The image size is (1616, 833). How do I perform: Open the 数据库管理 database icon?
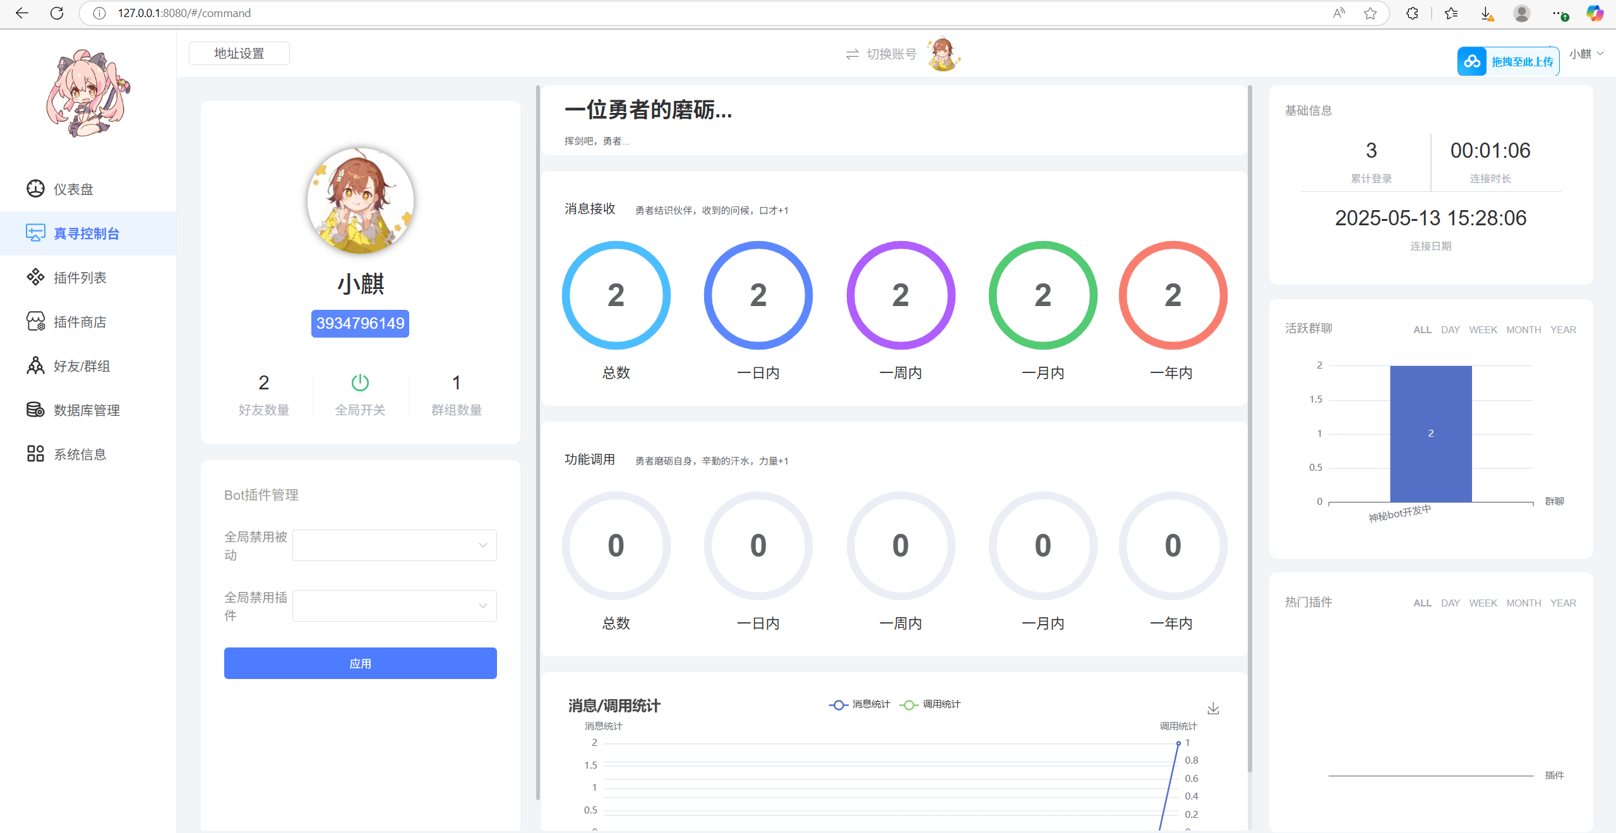[35, 410]
